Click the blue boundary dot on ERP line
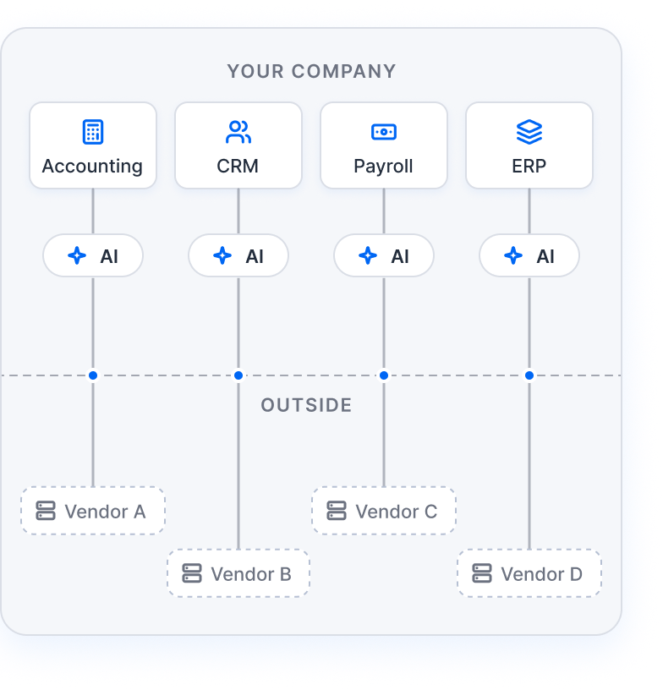Image resolution: width=663 pixels, height=690 pixels. click(x=529, y=375)
